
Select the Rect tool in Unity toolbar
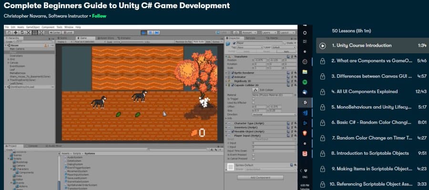[x=35, y=32]
